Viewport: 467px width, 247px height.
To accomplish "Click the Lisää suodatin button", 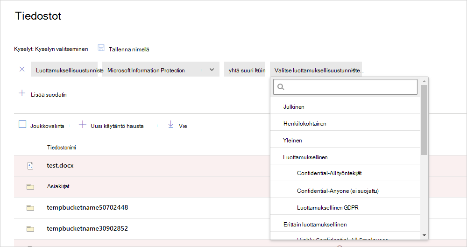I will coord(49,95).
